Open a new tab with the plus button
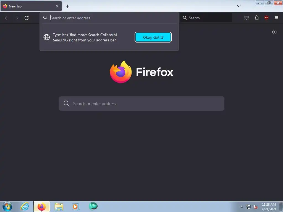This screenshot has height=212, width=283. click(67, 6)
